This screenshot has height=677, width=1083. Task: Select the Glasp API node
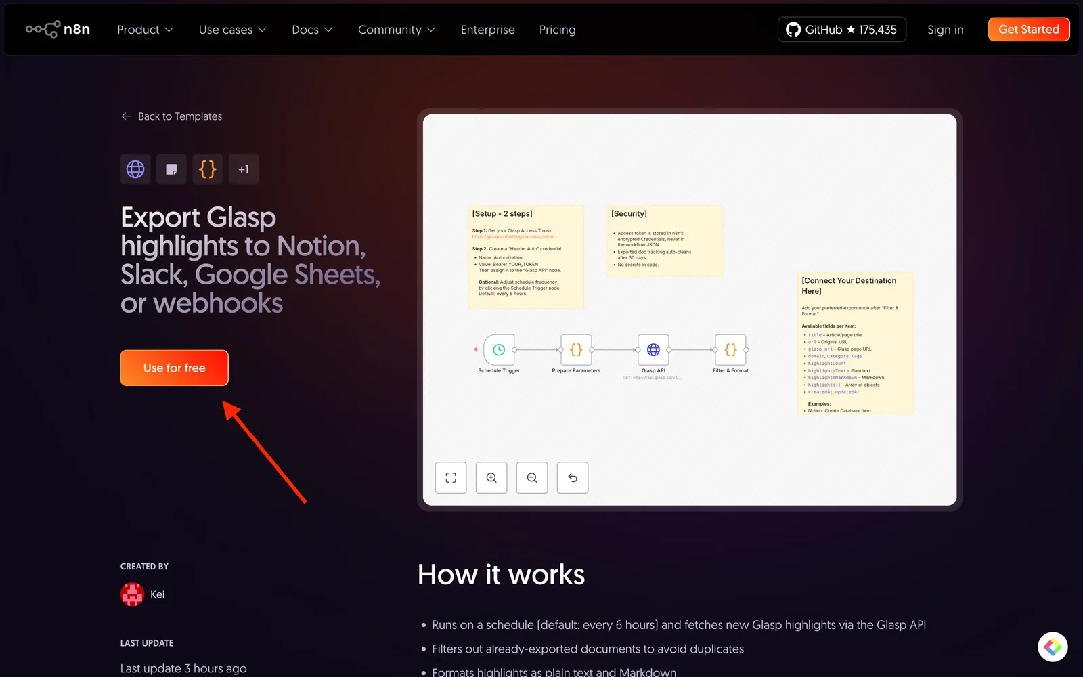(653, 350)
